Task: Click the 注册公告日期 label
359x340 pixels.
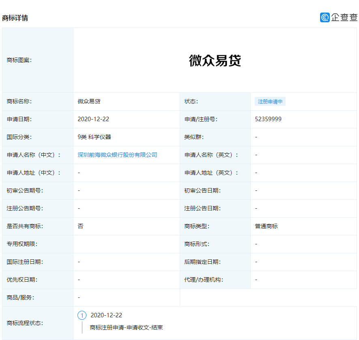Action: pyautogui.click(x=202, y=208)
